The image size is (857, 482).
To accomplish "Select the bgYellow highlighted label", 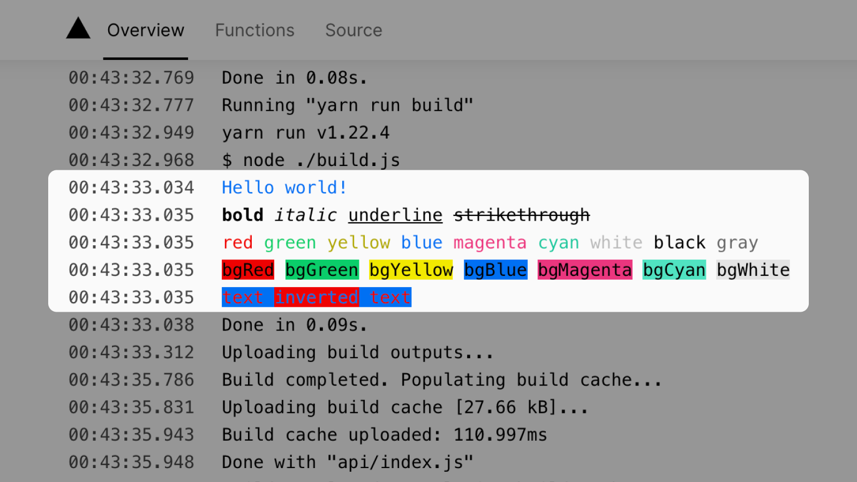I will coord(410,269).
